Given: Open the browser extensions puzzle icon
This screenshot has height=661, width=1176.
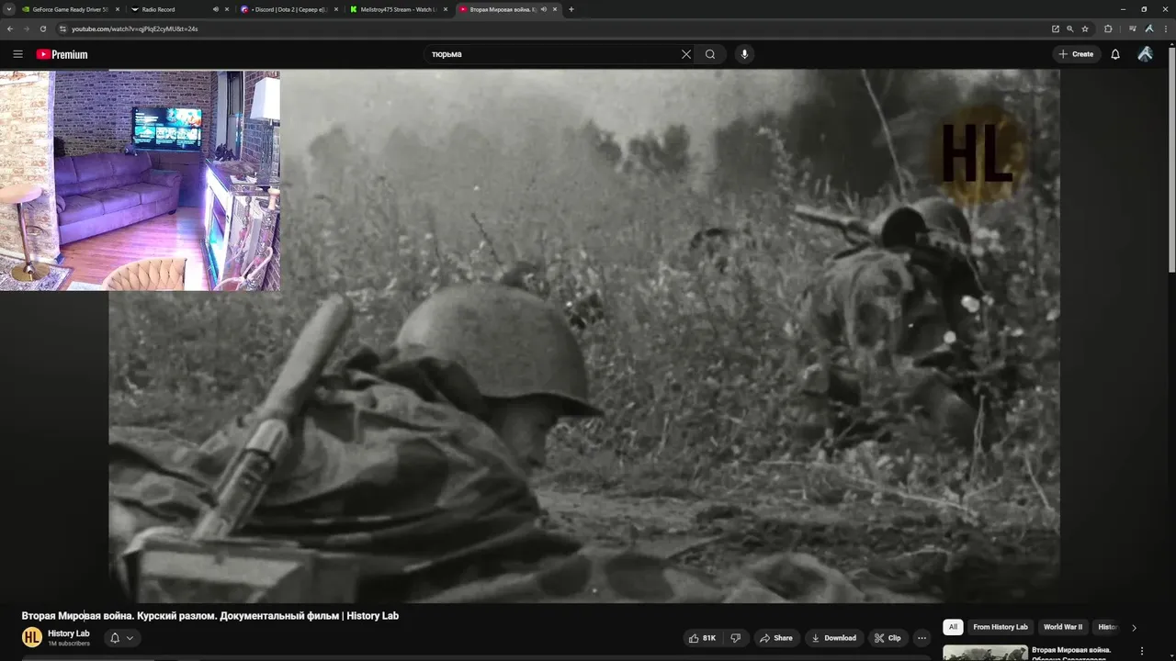Looking at the screenshot, I should click(x=1108, y=28).
